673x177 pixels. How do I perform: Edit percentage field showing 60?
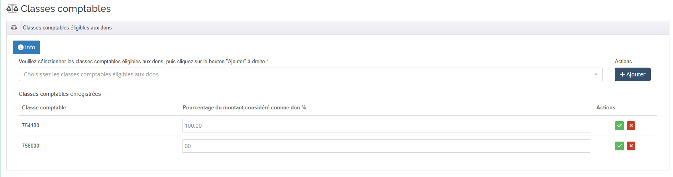click(x=386, y=146)
